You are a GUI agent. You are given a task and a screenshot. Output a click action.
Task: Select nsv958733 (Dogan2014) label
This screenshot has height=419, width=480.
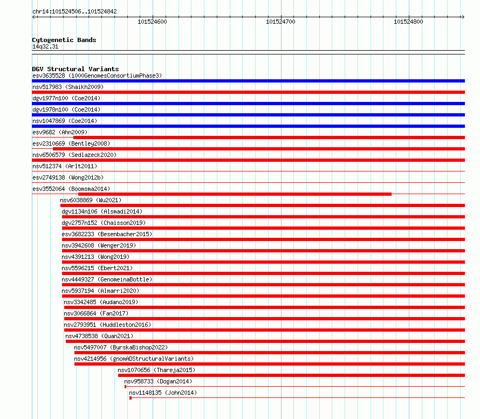(x=158, y=381)
